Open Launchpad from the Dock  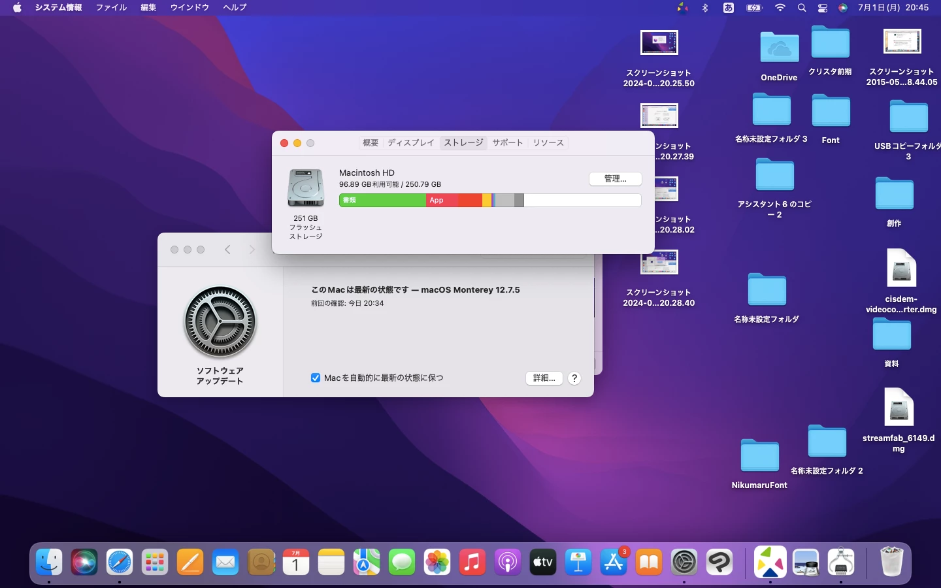click(x=155, y=562)
